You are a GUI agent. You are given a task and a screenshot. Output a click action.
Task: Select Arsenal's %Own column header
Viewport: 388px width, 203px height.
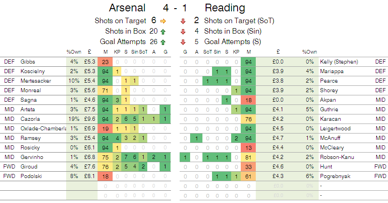(74, 52)
